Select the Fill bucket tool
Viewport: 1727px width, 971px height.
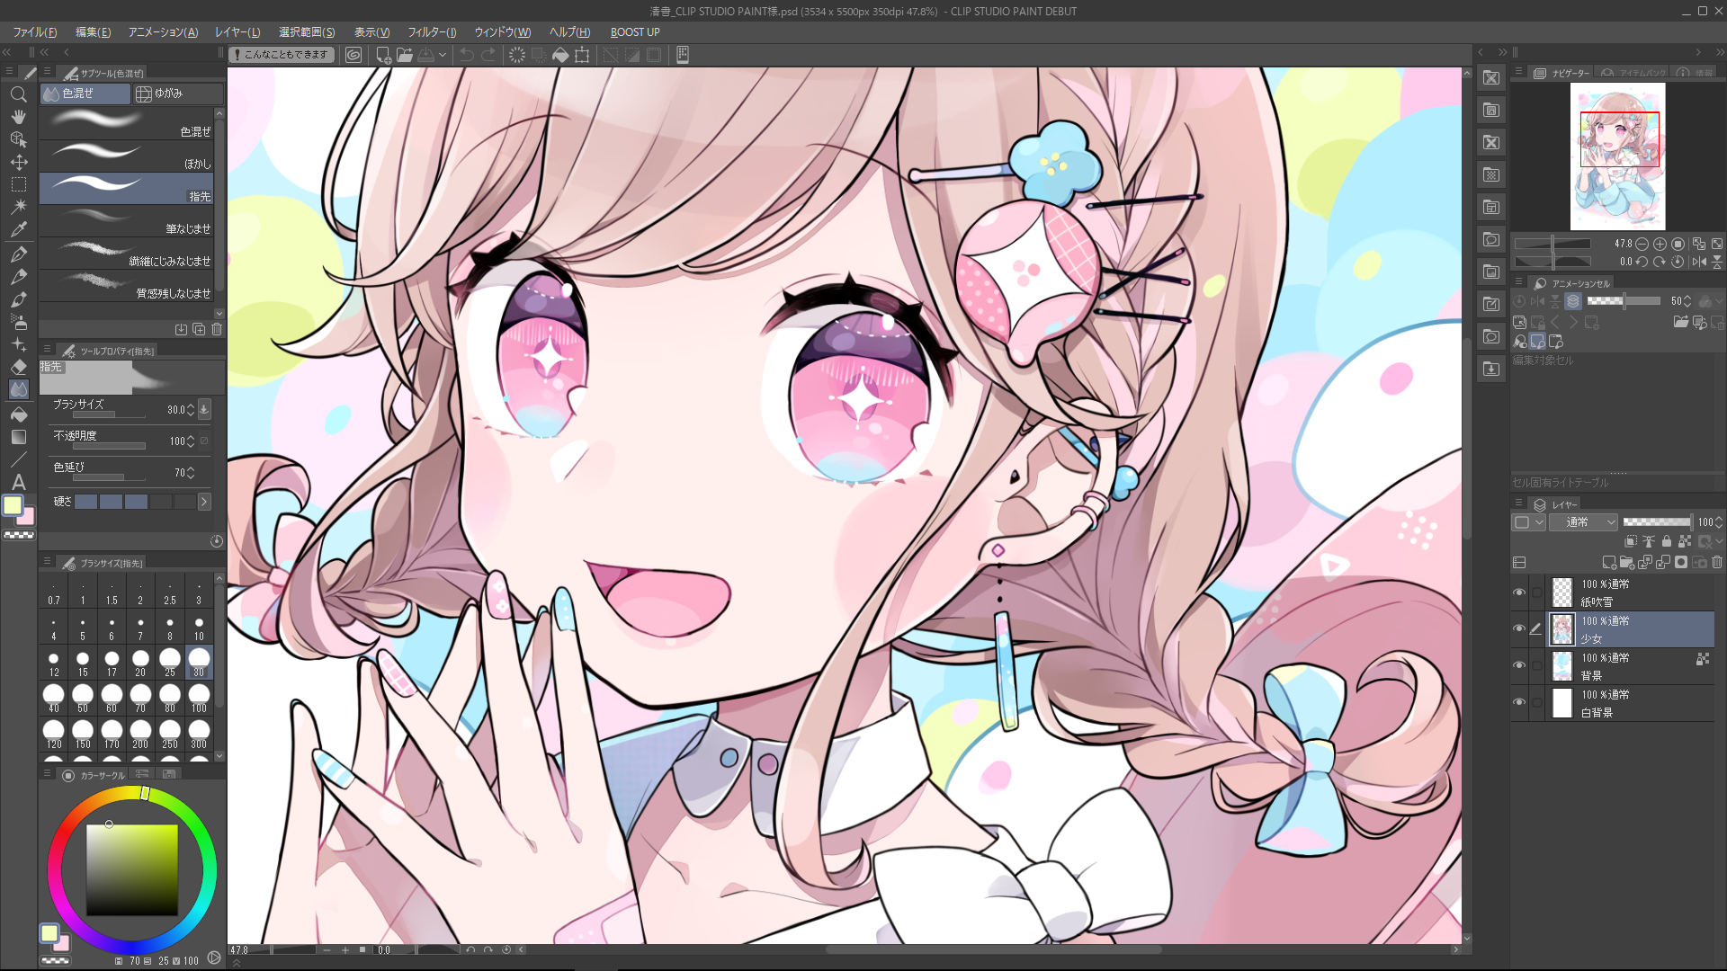(x=18, y=414)
